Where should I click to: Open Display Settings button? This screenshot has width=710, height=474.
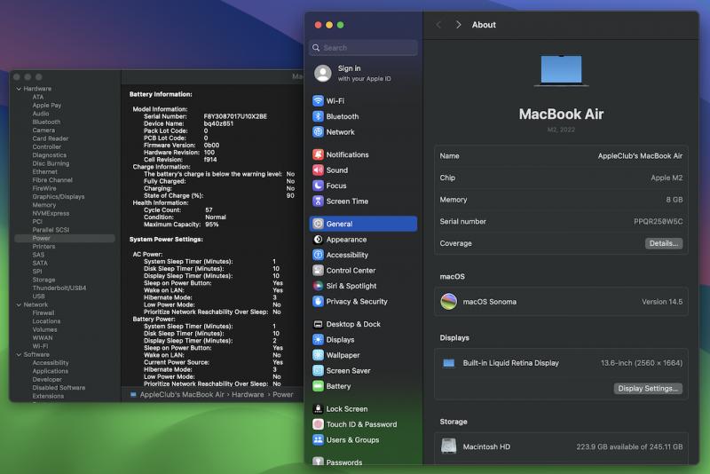click(x=648, y=388)
